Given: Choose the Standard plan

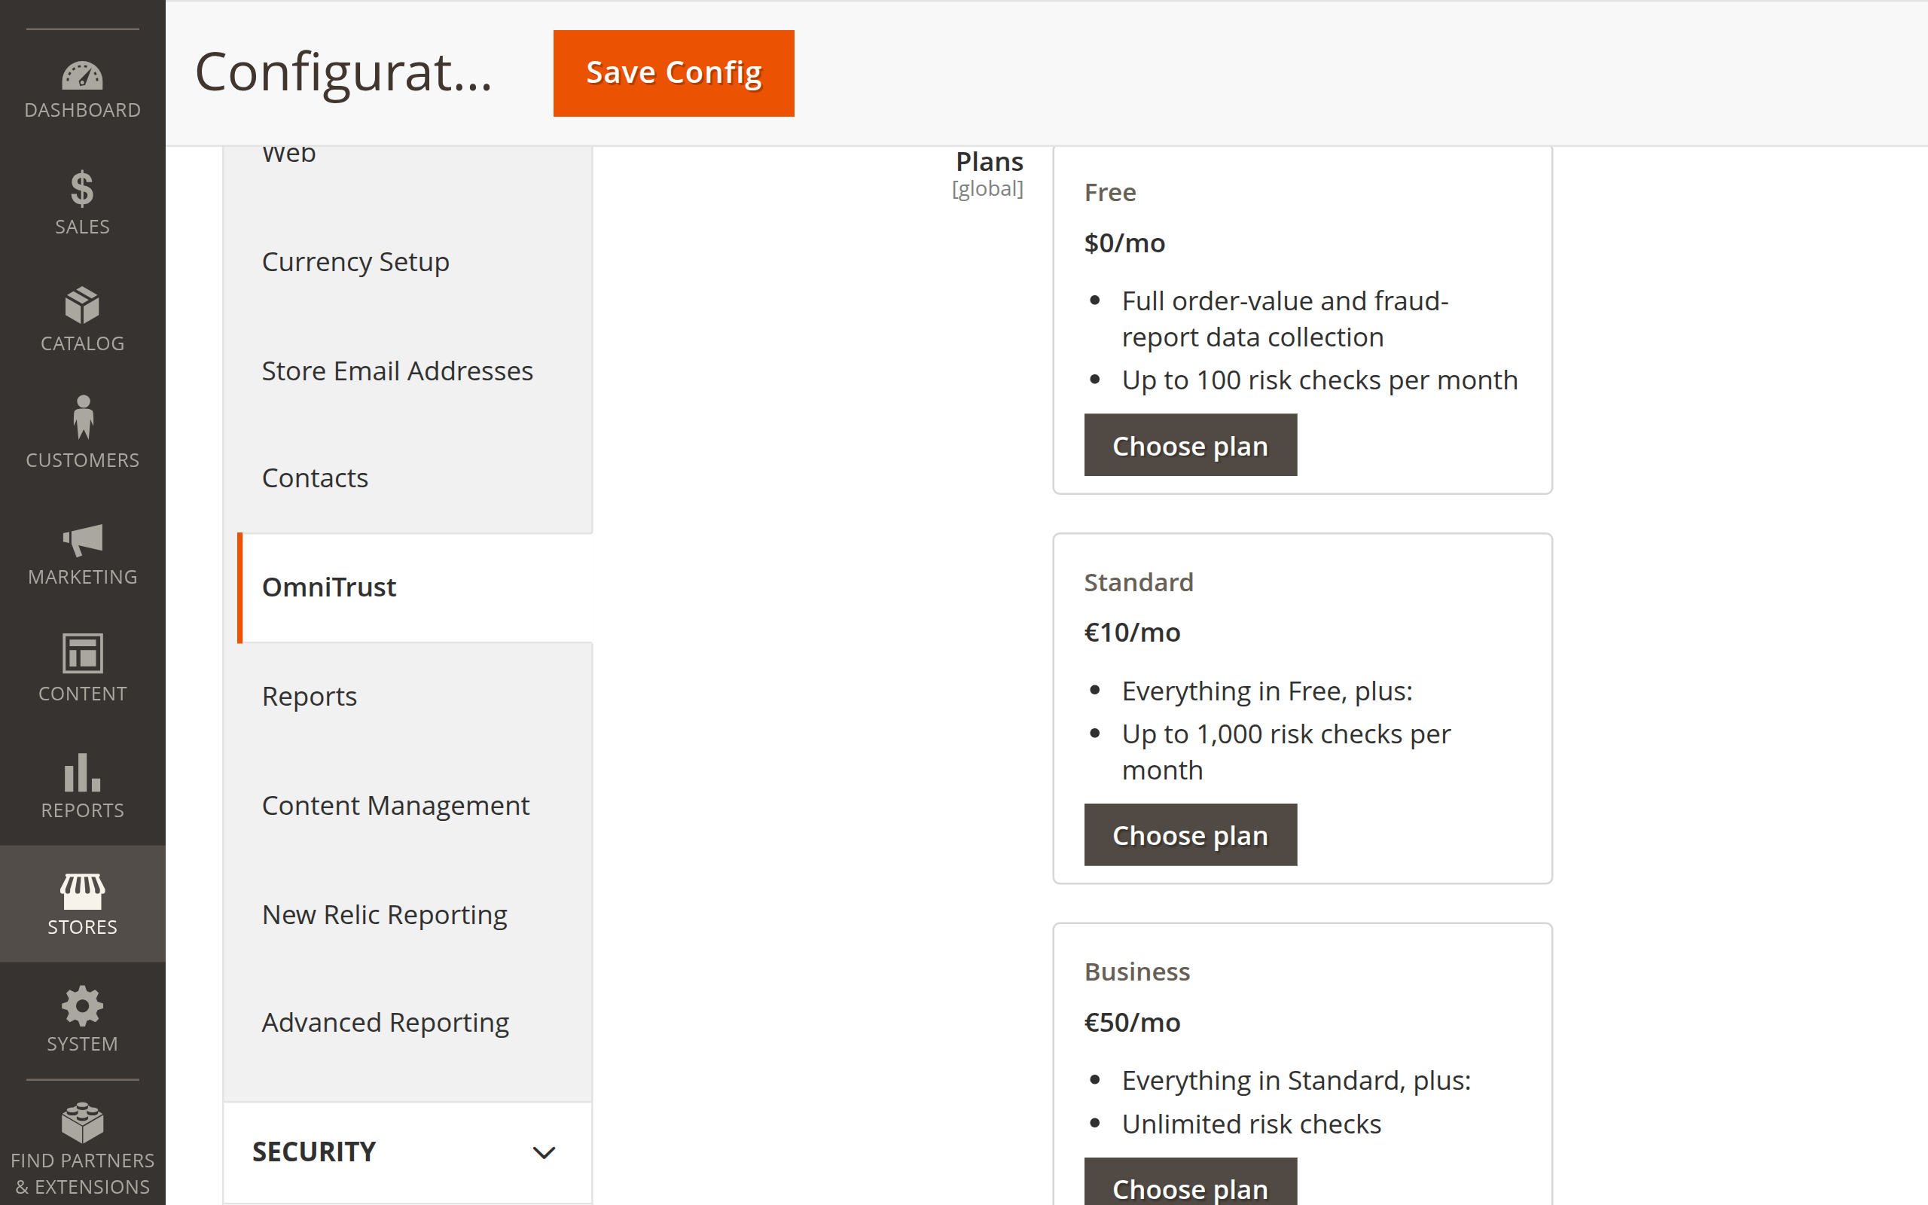Looking at the screenshot, I should (x=1190, y=834).
